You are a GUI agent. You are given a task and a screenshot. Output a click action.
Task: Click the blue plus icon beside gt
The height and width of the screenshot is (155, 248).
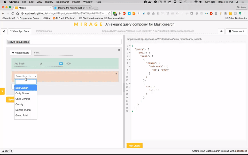[61, 64]
